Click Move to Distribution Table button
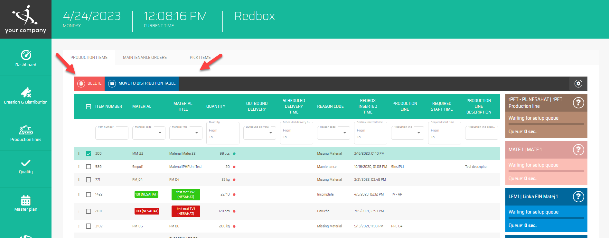Image resolution: width=609 pixels, height=238 pixels. 142,83
